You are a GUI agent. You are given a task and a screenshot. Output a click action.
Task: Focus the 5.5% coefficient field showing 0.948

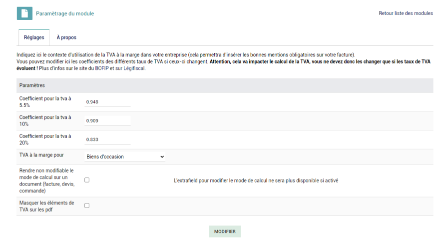(107, 102)
